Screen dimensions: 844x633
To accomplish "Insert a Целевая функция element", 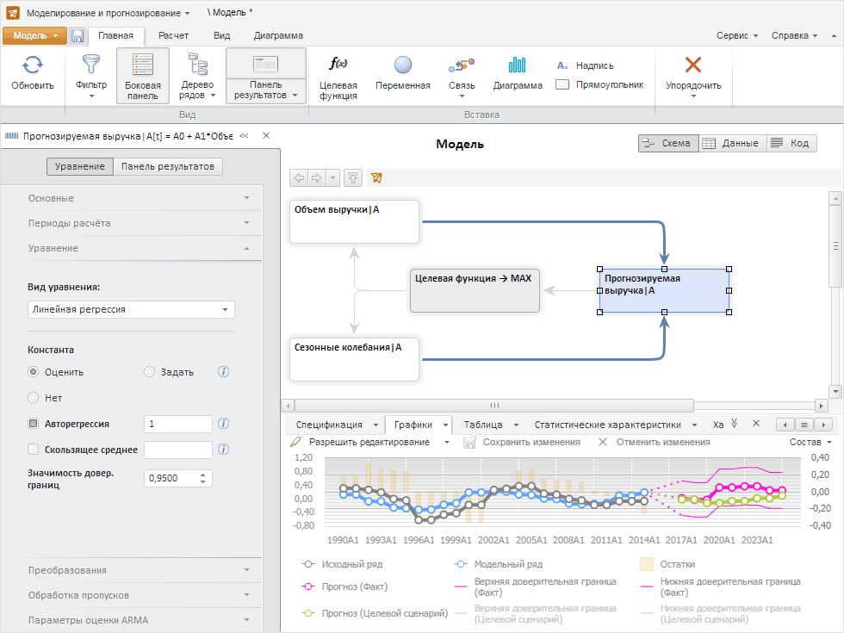I will coord(338,65).
